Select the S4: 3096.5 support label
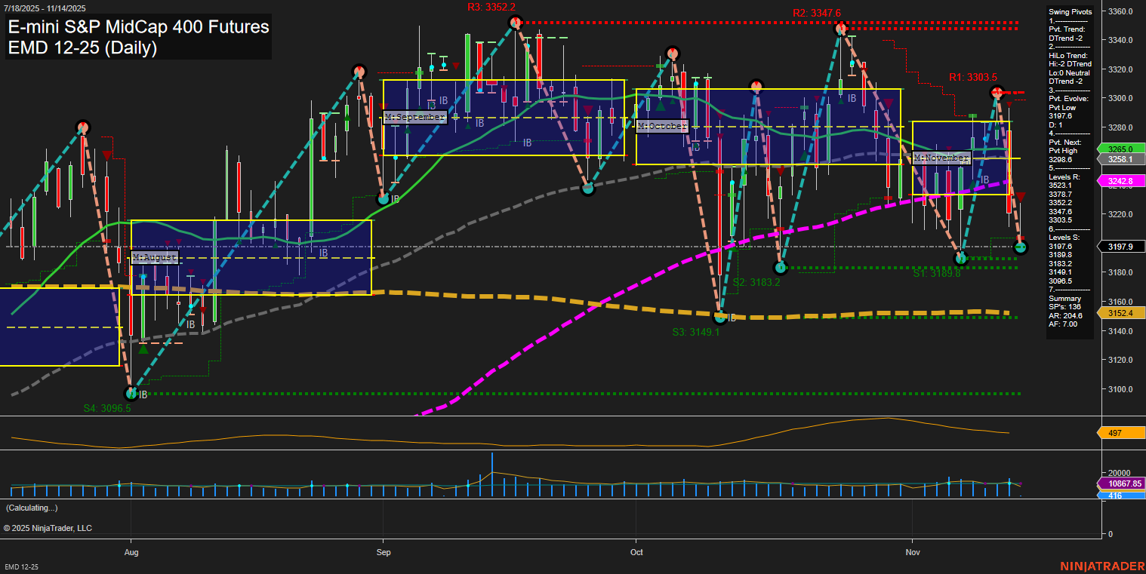Screen dimensions: 1146x574 click(x=107, y=408)
